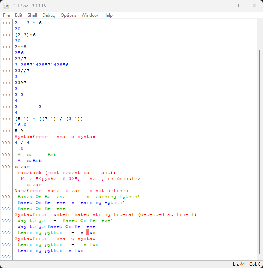Click the IDLE Python icon in title bar
Image resolution: width=263 pixels, height=268 pixels.
tap(6, 6)
